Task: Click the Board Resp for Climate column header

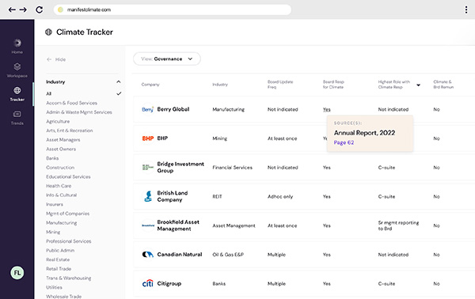Action: click(333, 85)
